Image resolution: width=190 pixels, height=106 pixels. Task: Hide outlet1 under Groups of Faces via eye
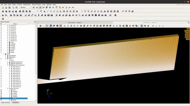pyautogui.click(x=1, y=93)
